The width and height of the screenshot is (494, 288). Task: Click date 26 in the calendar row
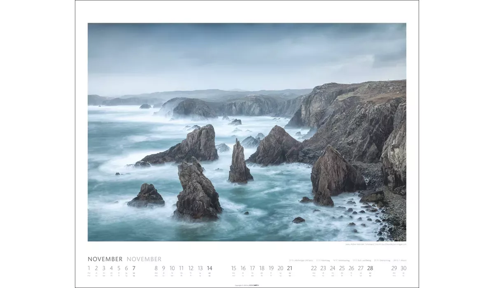351,268
